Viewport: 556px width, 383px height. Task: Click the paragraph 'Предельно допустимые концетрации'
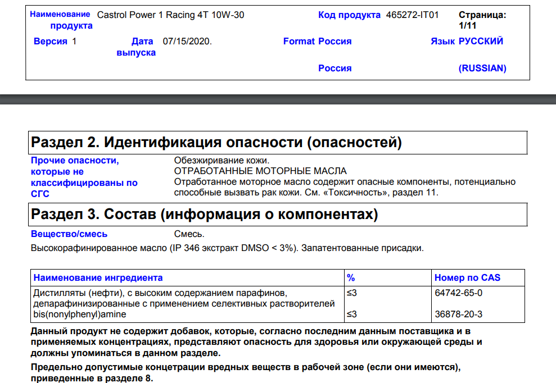pos(246,372)
